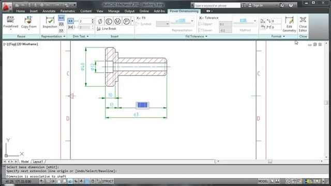Toggle the alternate units [XX] button
This screenshot has width=331, height=186.
[70, 27]
